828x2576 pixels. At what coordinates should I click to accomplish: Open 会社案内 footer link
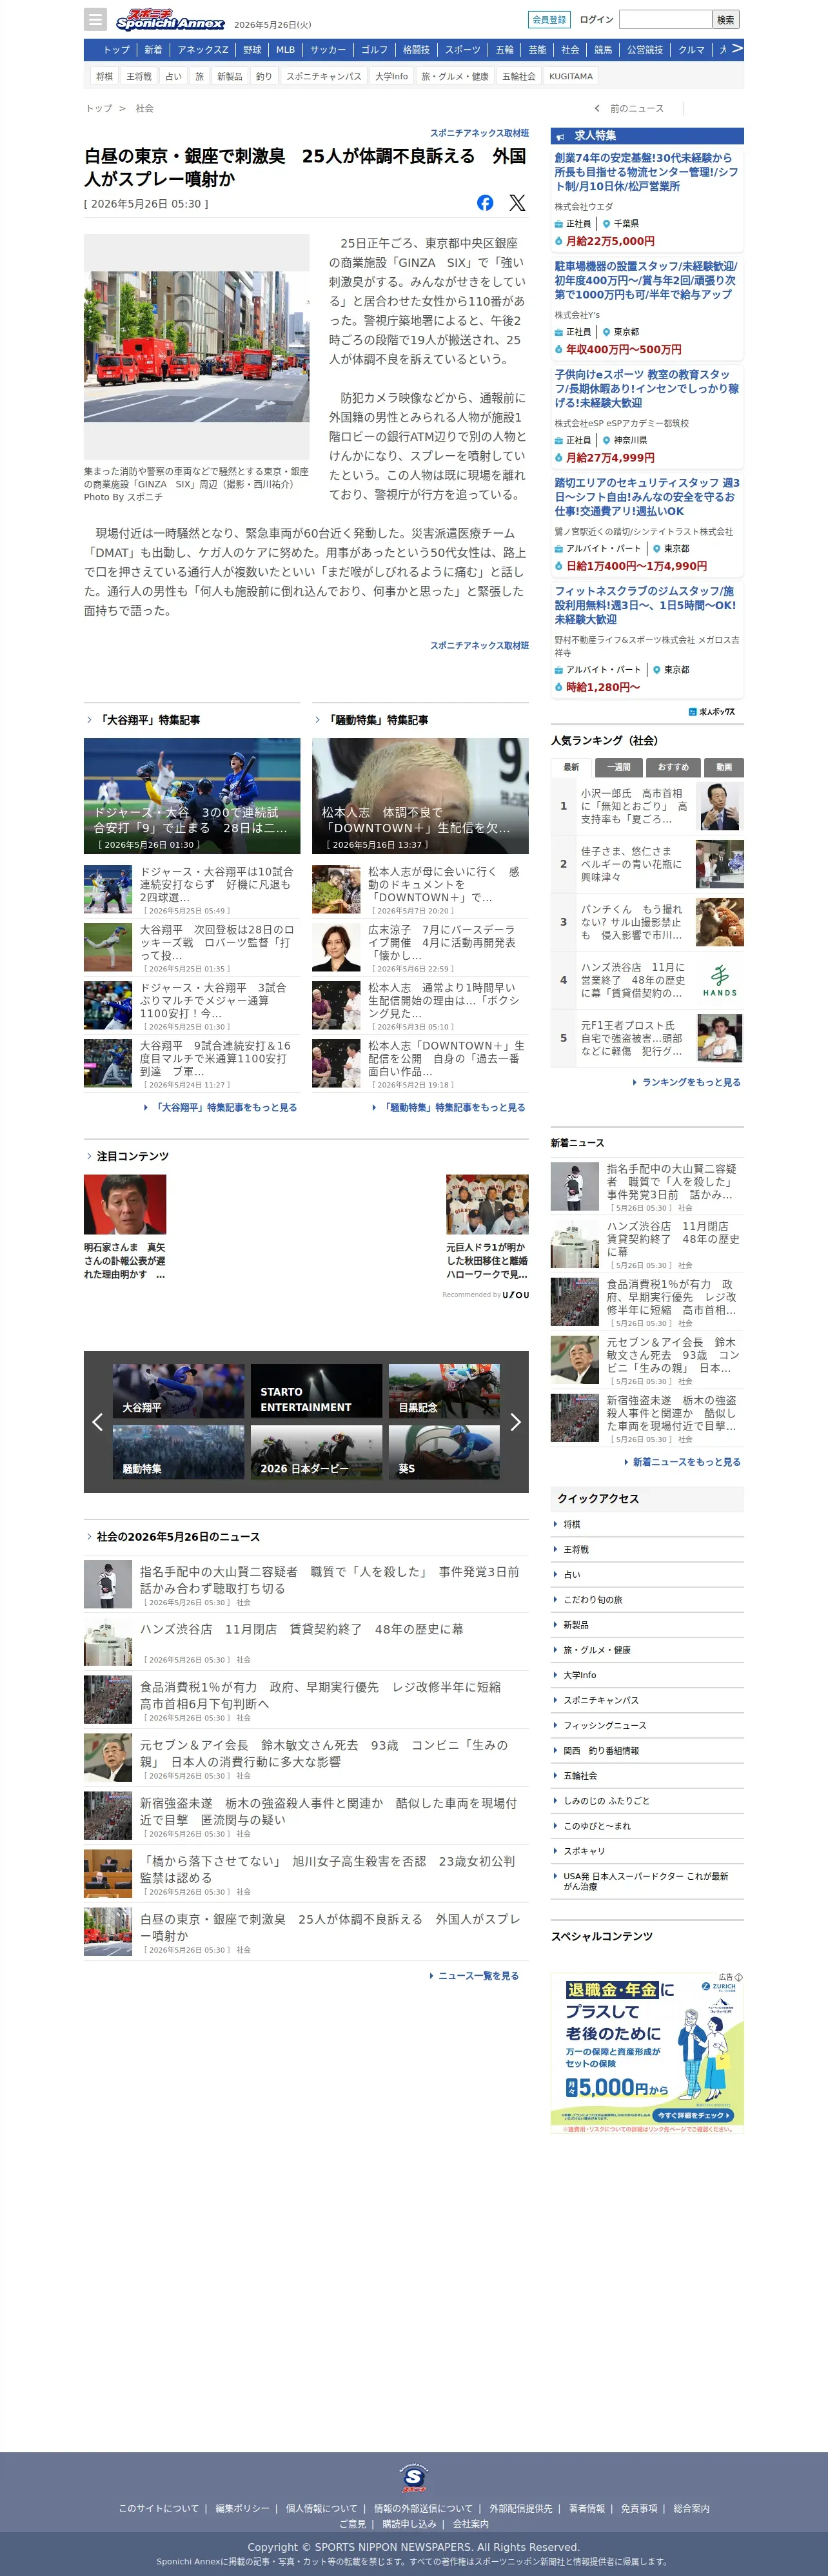(x=471, y=2524)
